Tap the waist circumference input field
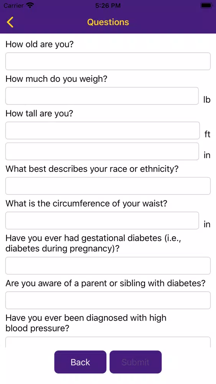 click(102, 220)
